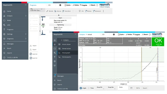This screenshot has width=167, height=94.
Task: Click the Settings gear icon in the Programs window sidebar
Action: 4,34
